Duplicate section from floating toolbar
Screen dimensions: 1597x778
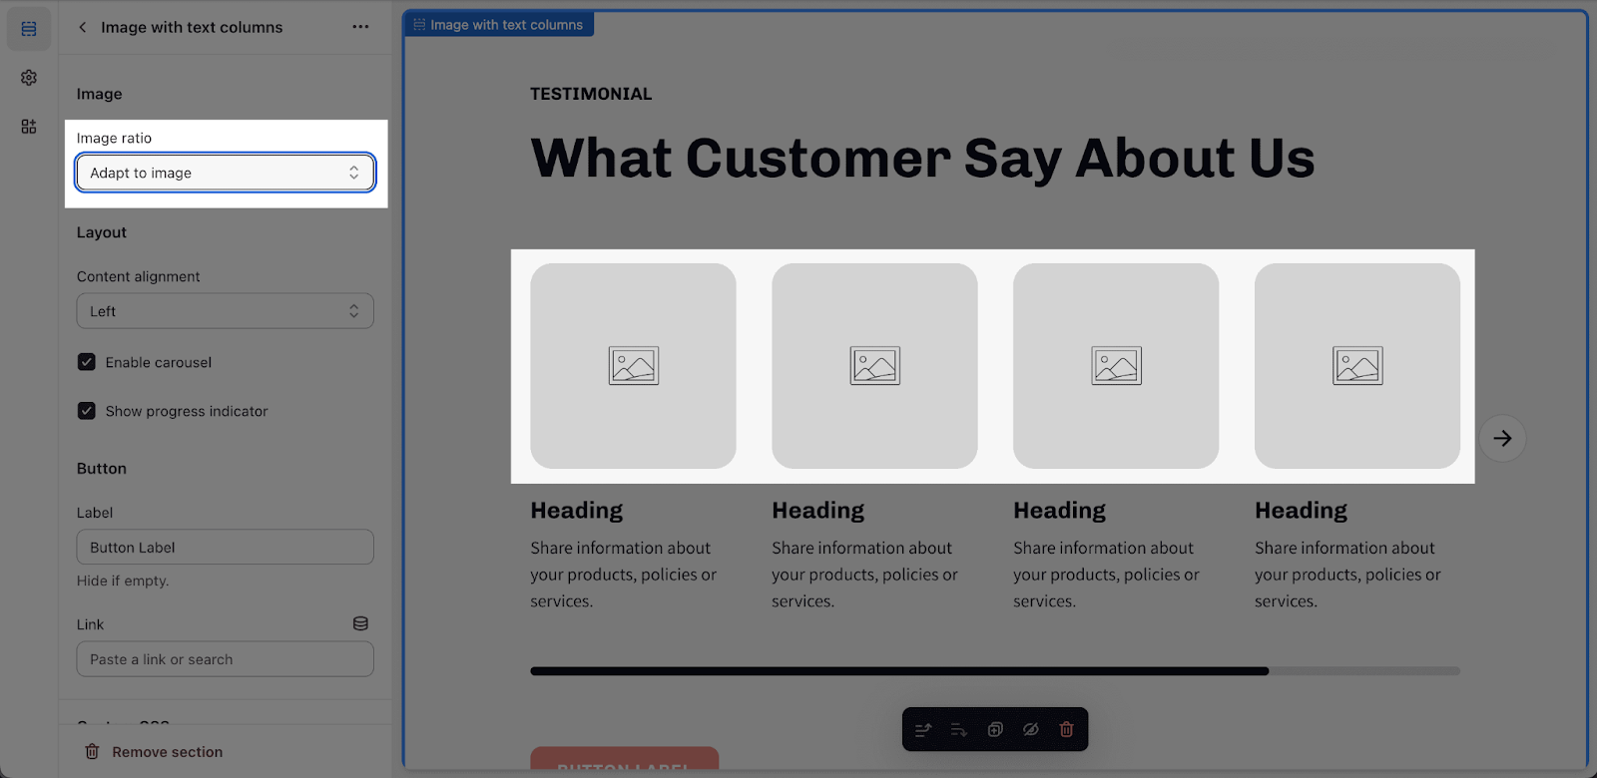pos(995,730)
